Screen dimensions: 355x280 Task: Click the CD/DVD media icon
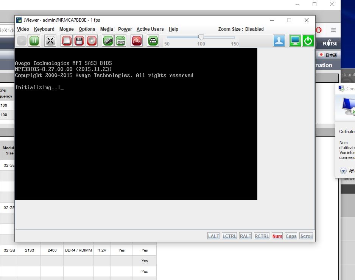coord(92,41)
